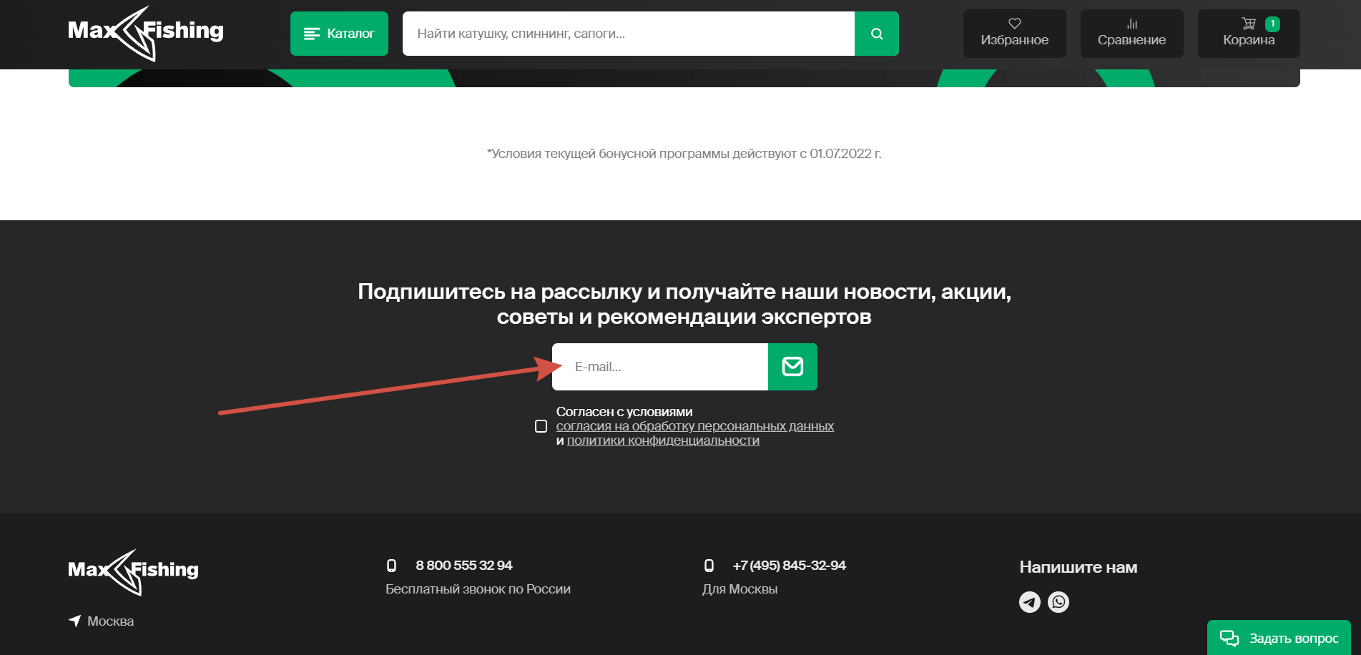
Task: Open Telegram contact icon
Action: 1030,602
